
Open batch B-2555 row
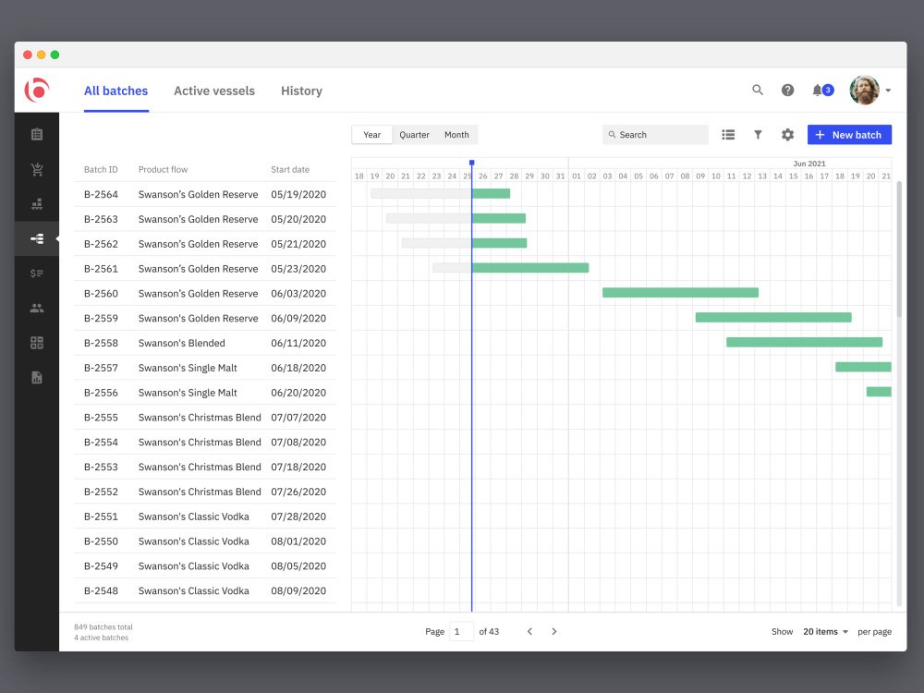pyautogui.click(x=205, y=418)
